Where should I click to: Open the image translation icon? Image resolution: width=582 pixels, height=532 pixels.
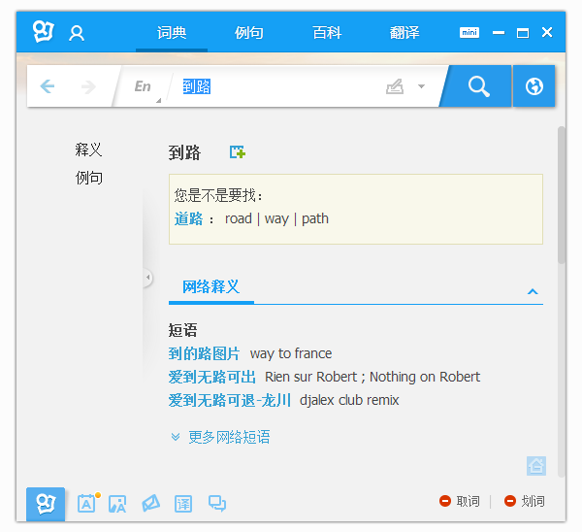coord(117,504)
